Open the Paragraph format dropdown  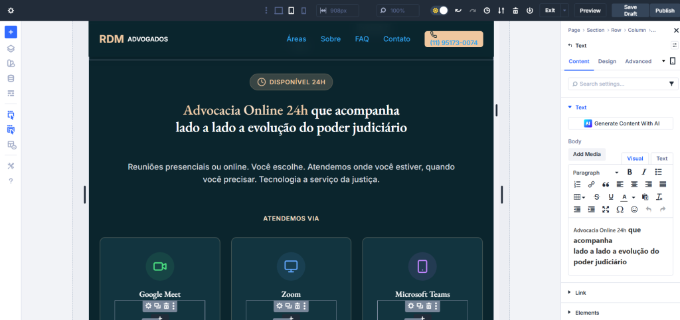[596, 173]
